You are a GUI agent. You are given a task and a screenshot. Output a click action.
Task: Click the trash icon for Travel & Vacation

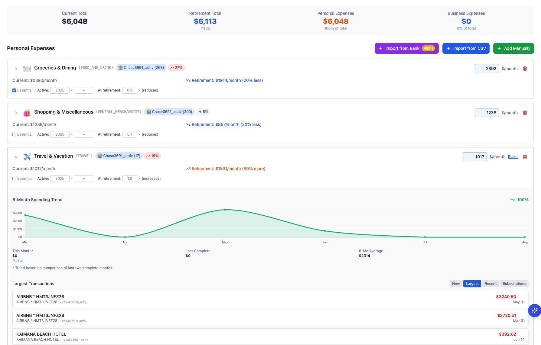coord(525,157)
